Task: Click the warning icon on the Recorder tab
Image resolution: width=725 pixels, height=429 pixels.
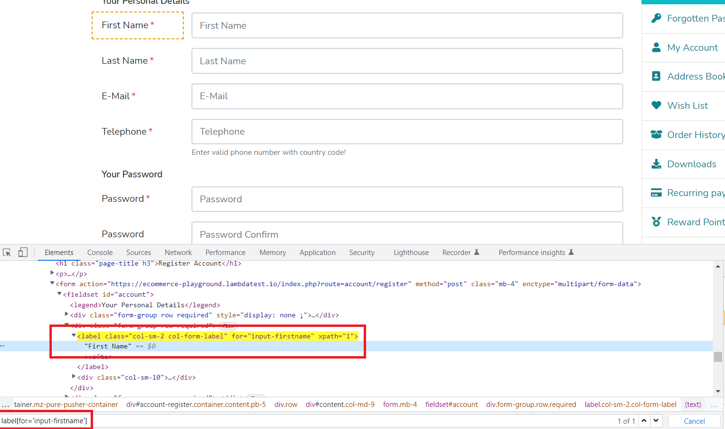Action: [x=476, y=252]
